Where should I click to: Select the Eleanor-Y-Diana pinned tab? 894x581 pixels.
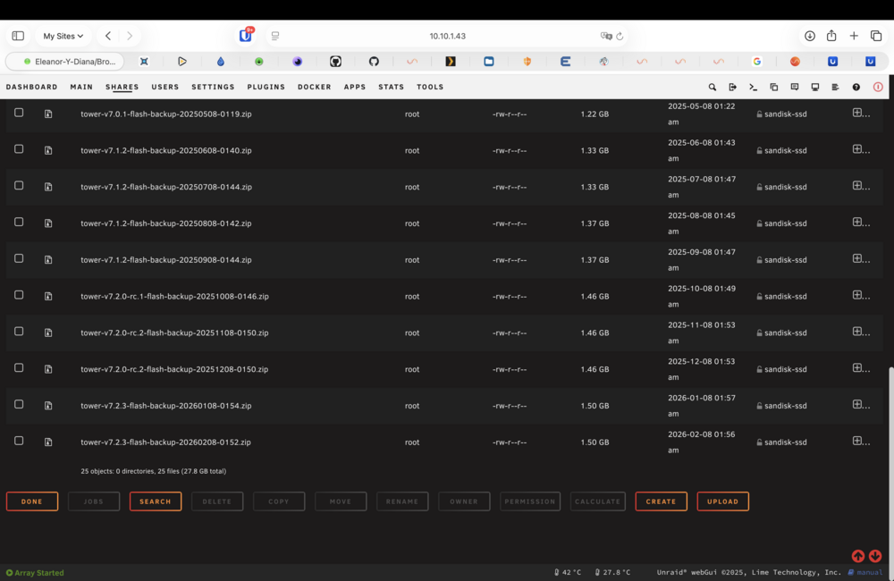point(65,62)
